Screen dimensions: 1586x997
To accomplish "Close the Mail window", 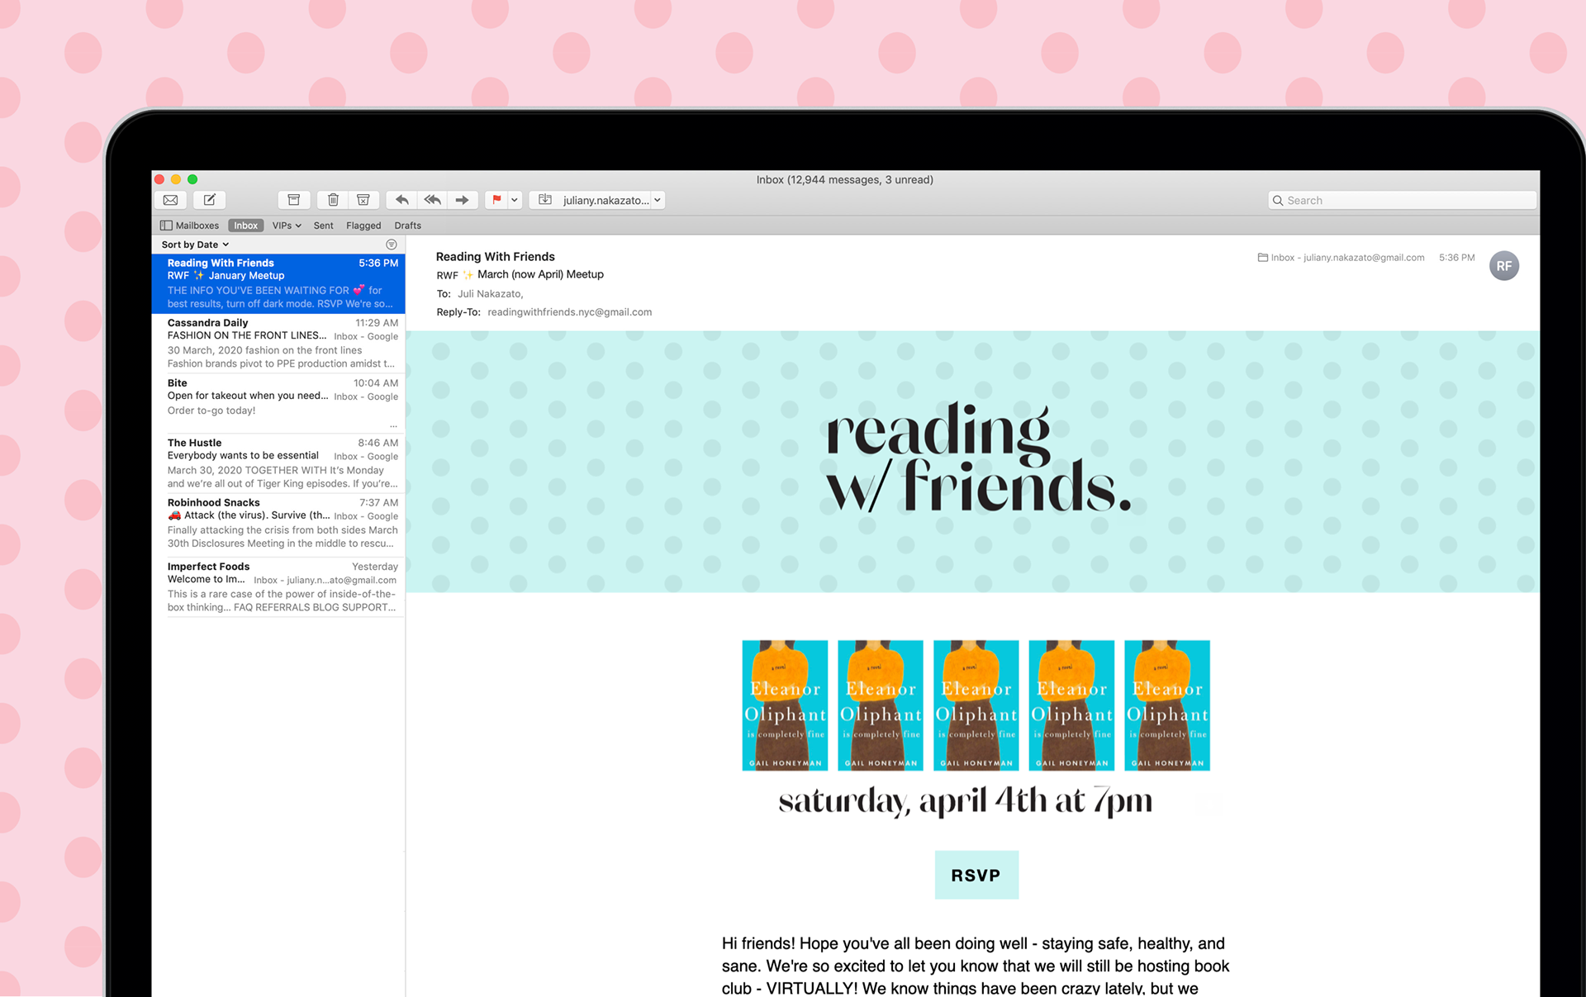I will click(159, 179).
